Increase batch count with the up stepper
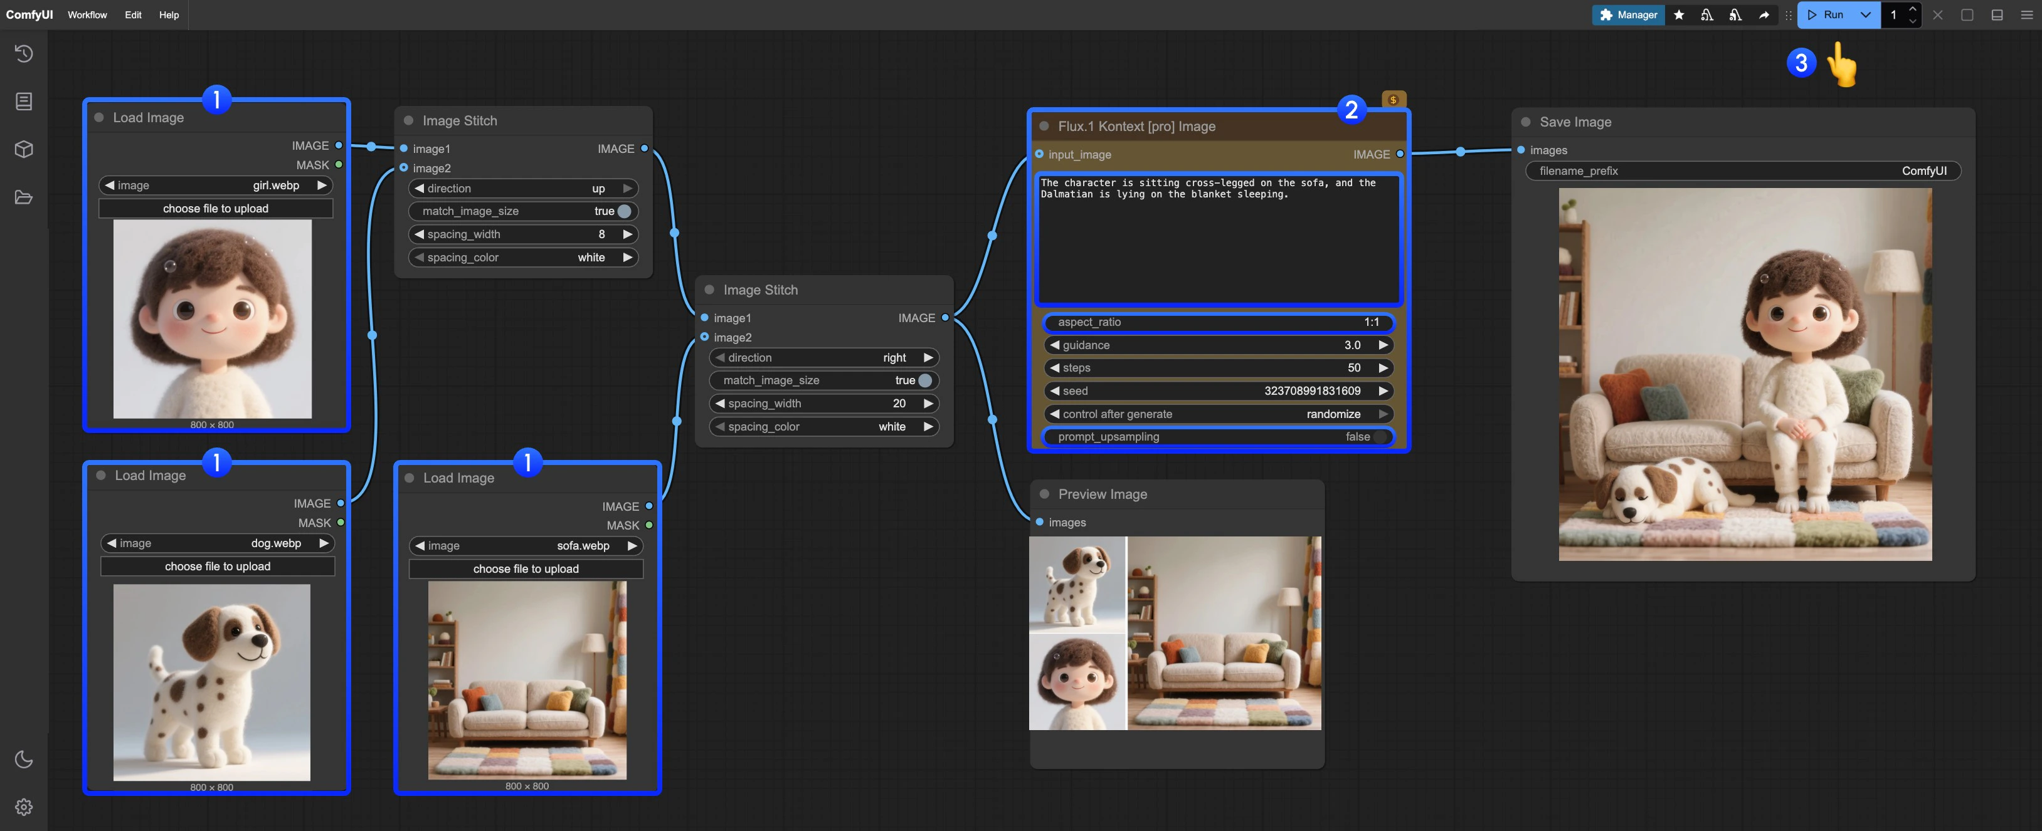This screenshot has height=831, width=2042. click(x=1913, y=9)
